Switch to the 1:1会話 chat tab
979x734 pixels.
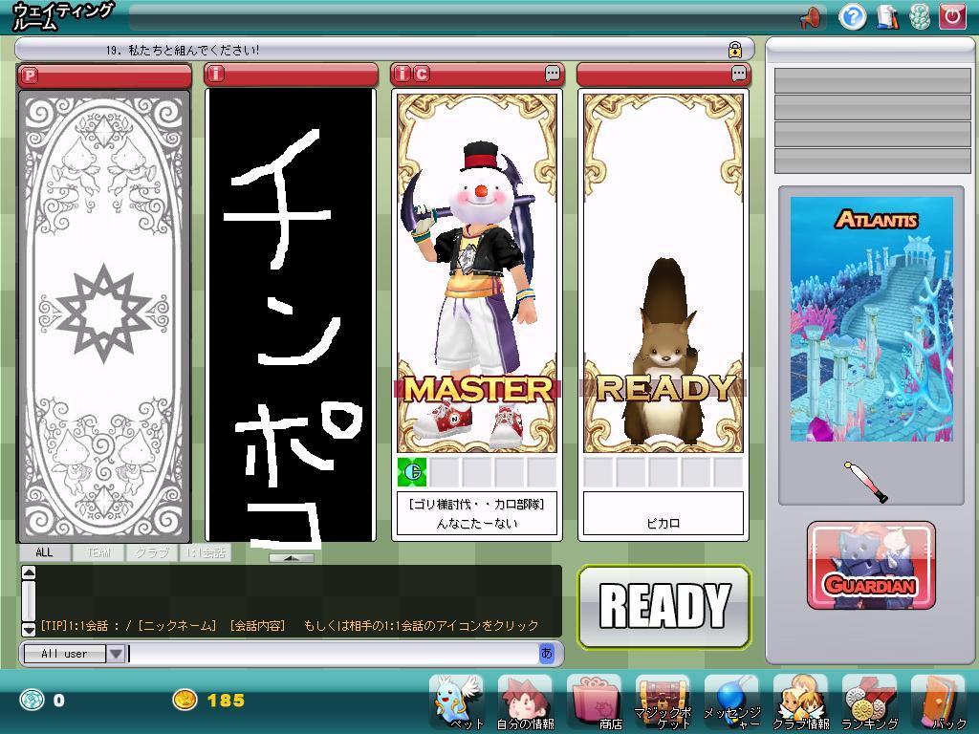[205, 552]
